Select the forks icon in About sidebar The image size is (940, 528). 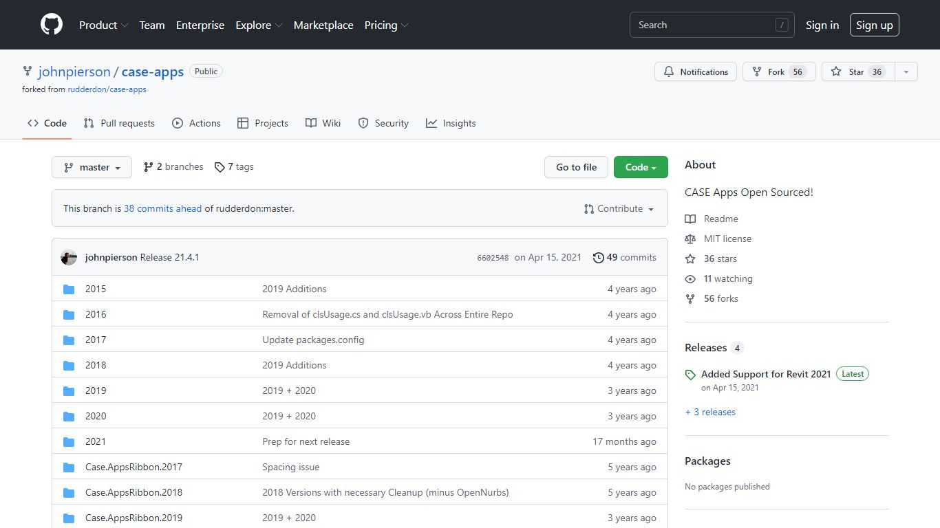690,298
